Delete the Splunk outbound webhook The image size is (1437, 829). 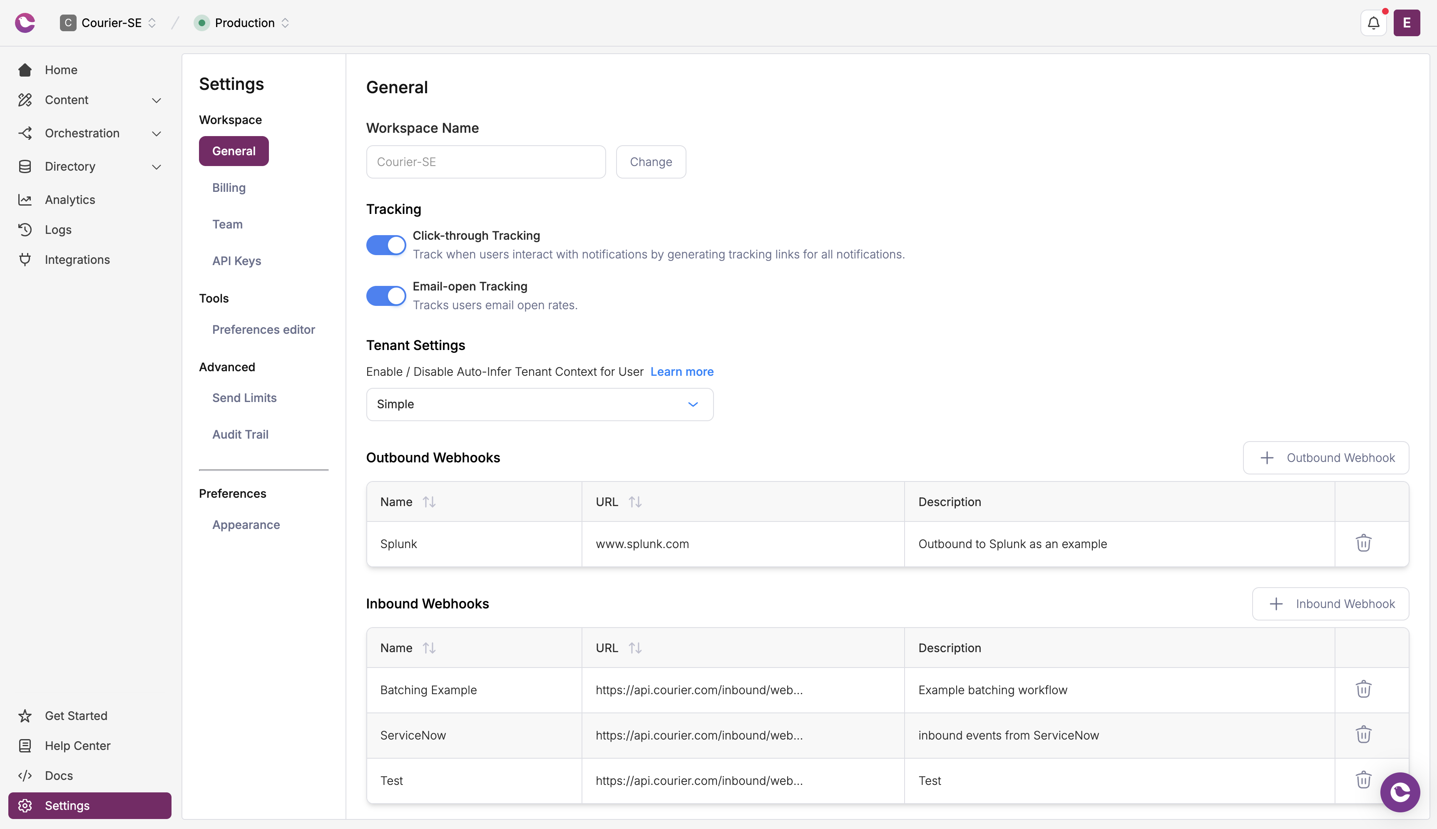pyautogui.click(x=1364, y=543)
